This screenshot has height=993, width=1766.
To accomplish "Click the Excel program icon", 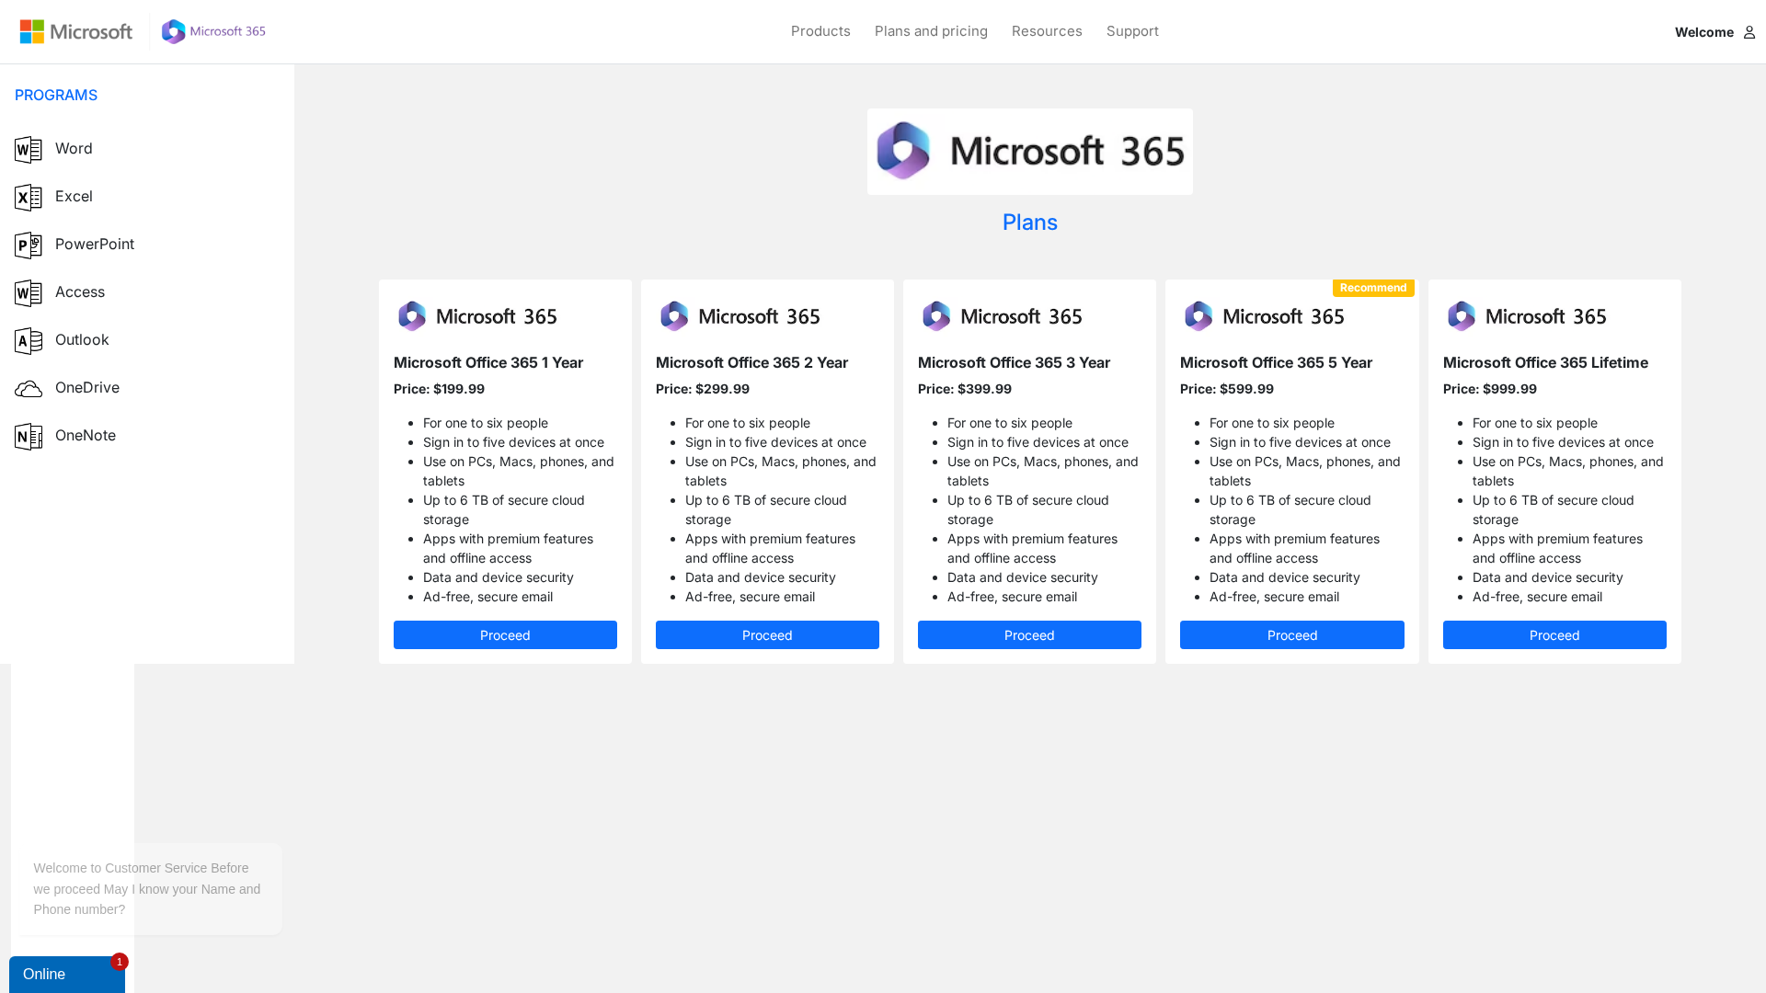I will point(29,197).
